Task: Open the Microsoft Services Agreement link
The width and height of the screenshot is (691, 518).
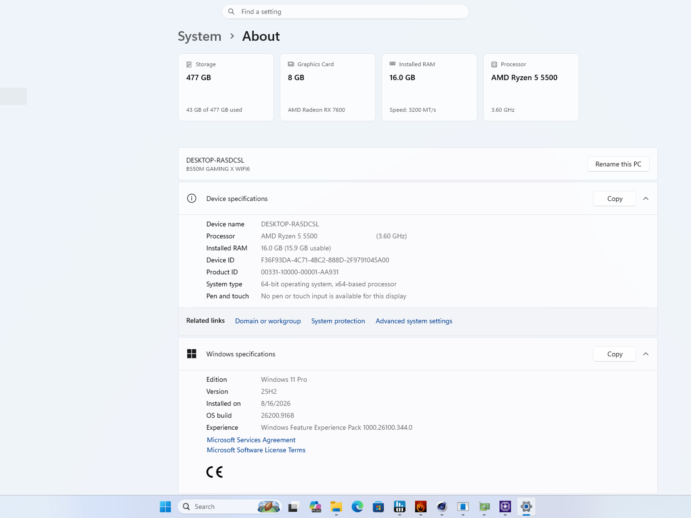Action: pyautogui.click(x=251, y=440)
